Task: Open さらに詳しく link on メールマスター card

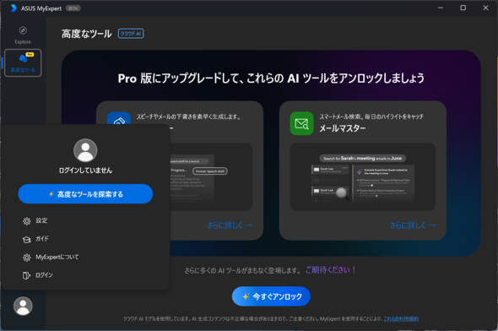Action: pyautogui.click(x=413, y=225)
